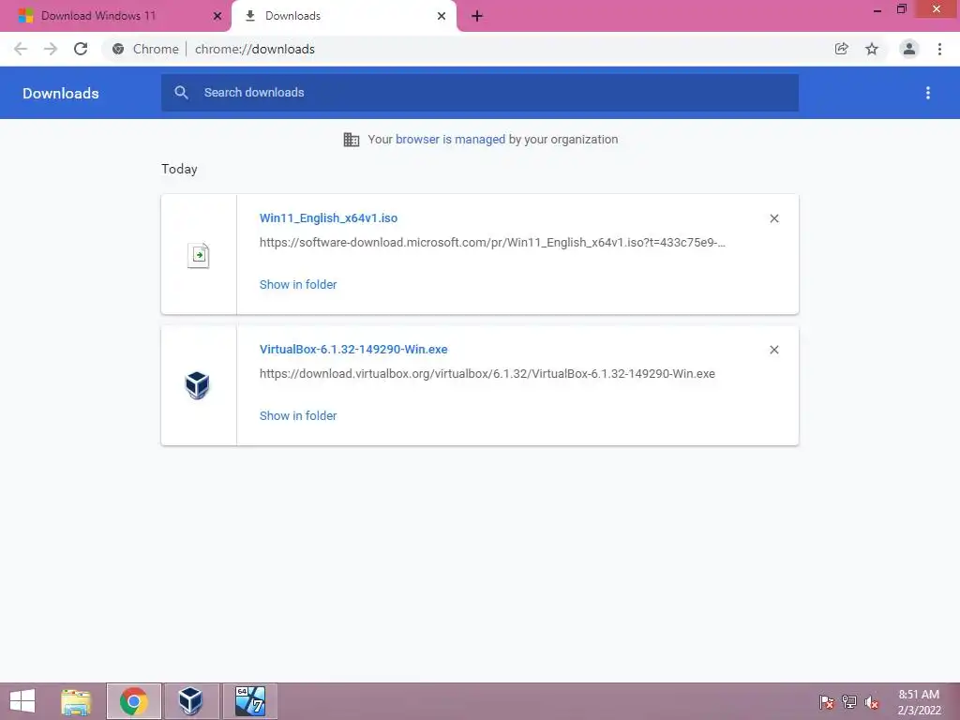Click the Downloads page title
Image resolution: width=960 pixels, height=720 pixels.
tap(61, 93)
